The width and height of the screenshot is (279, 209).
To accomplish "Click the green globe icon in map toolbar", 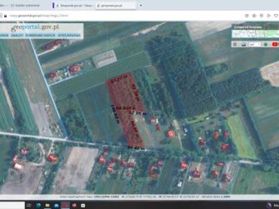I will tap(266, 44).
